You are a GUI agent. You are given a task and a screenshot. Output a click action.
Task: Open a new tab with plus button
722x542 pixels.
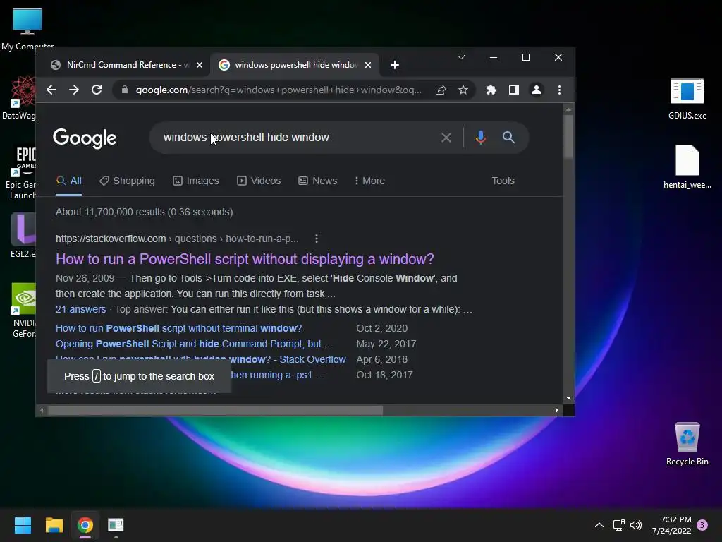coord(395,65)
